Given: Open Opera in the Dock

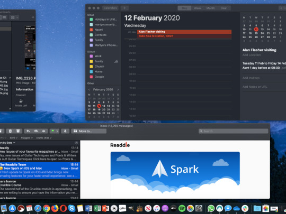Looking at the screenshot, I should [64, 208].
